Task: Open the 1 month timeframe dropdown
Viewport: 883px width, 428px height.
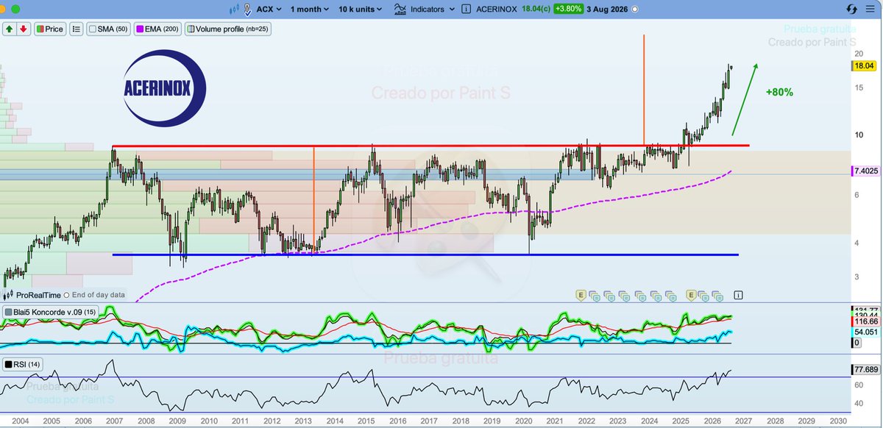Action: 311,10
